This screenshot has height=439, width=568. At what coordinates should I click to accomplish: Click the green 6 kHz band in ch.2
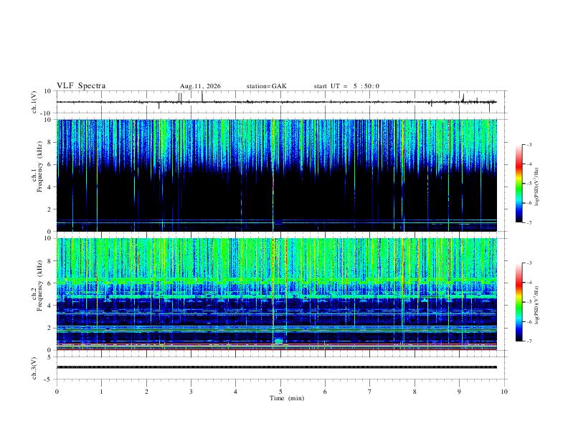pyautogui.click(x=277, y=280)
